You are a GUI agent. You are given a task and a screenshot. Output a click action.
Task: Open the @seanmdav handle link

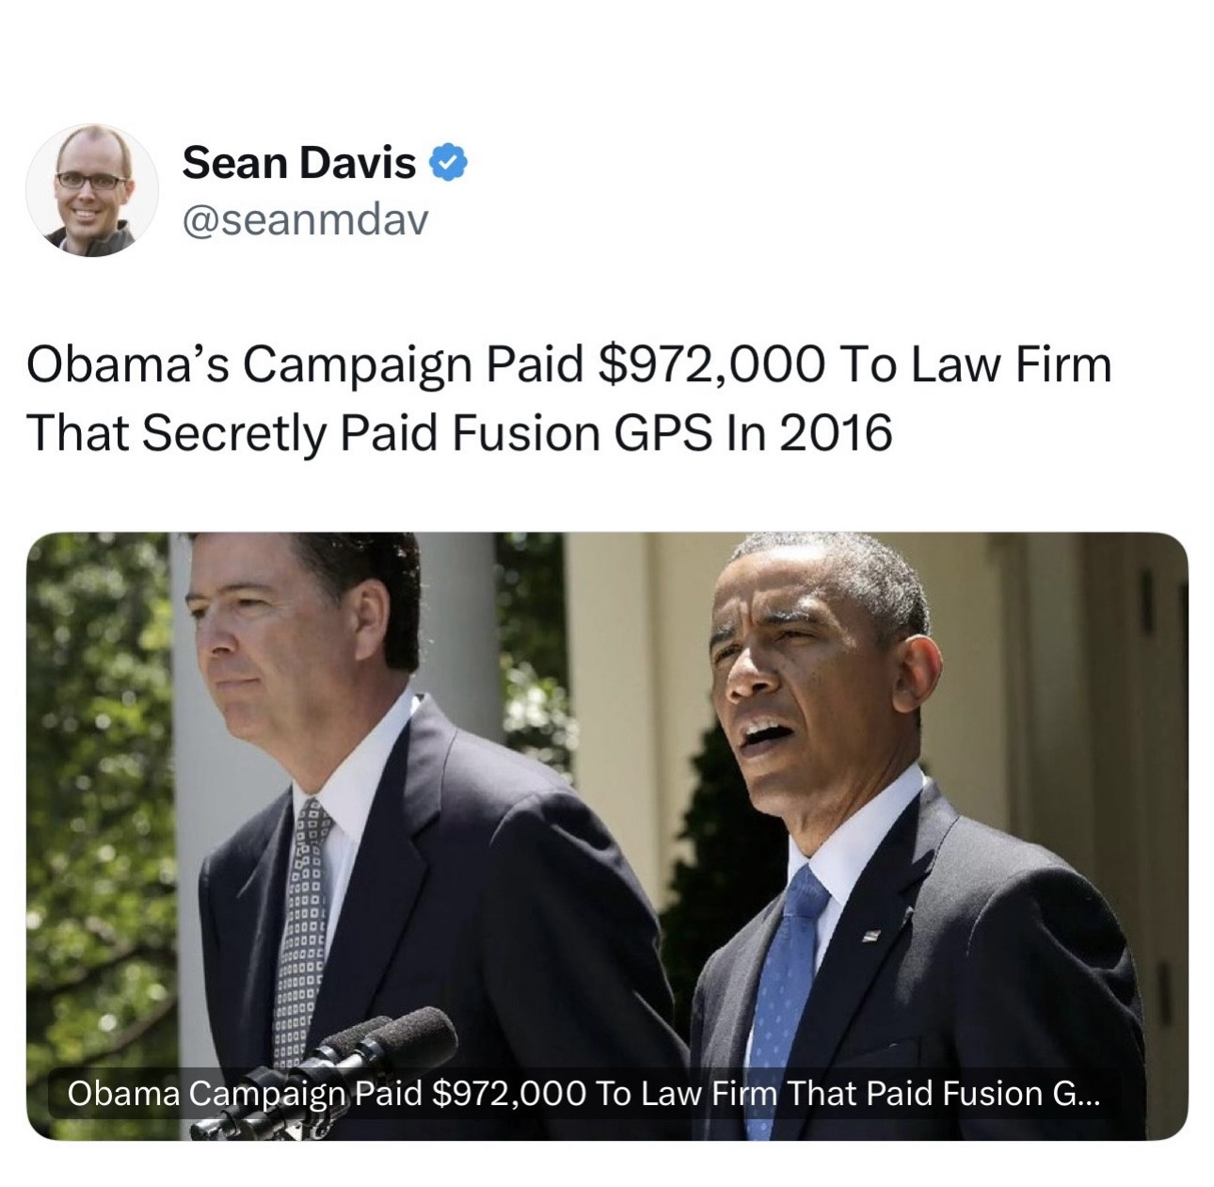[x=304, y=219]
